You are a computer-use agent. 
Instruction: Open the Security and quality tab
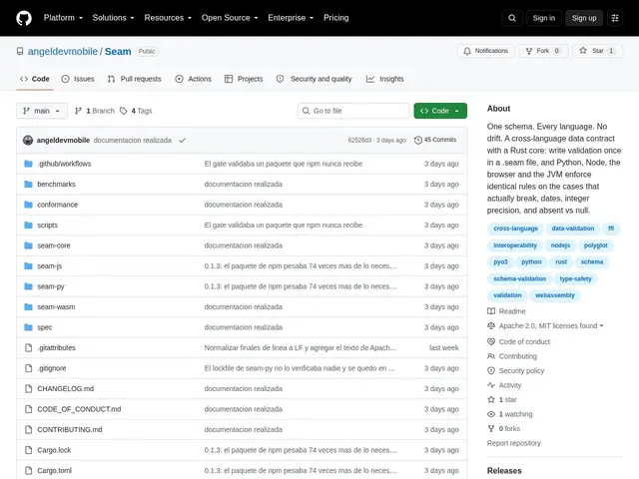314,79
